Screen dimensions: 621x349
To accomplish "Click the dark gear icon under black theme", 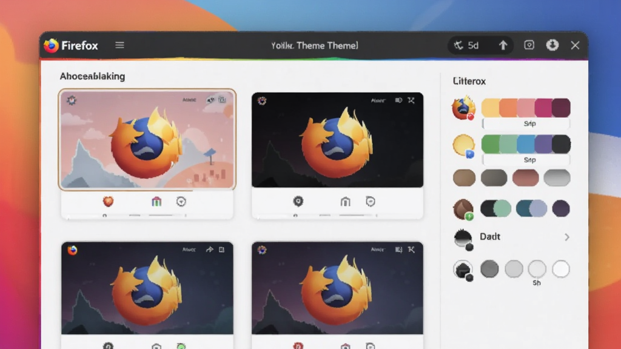I will pos(298,201).
